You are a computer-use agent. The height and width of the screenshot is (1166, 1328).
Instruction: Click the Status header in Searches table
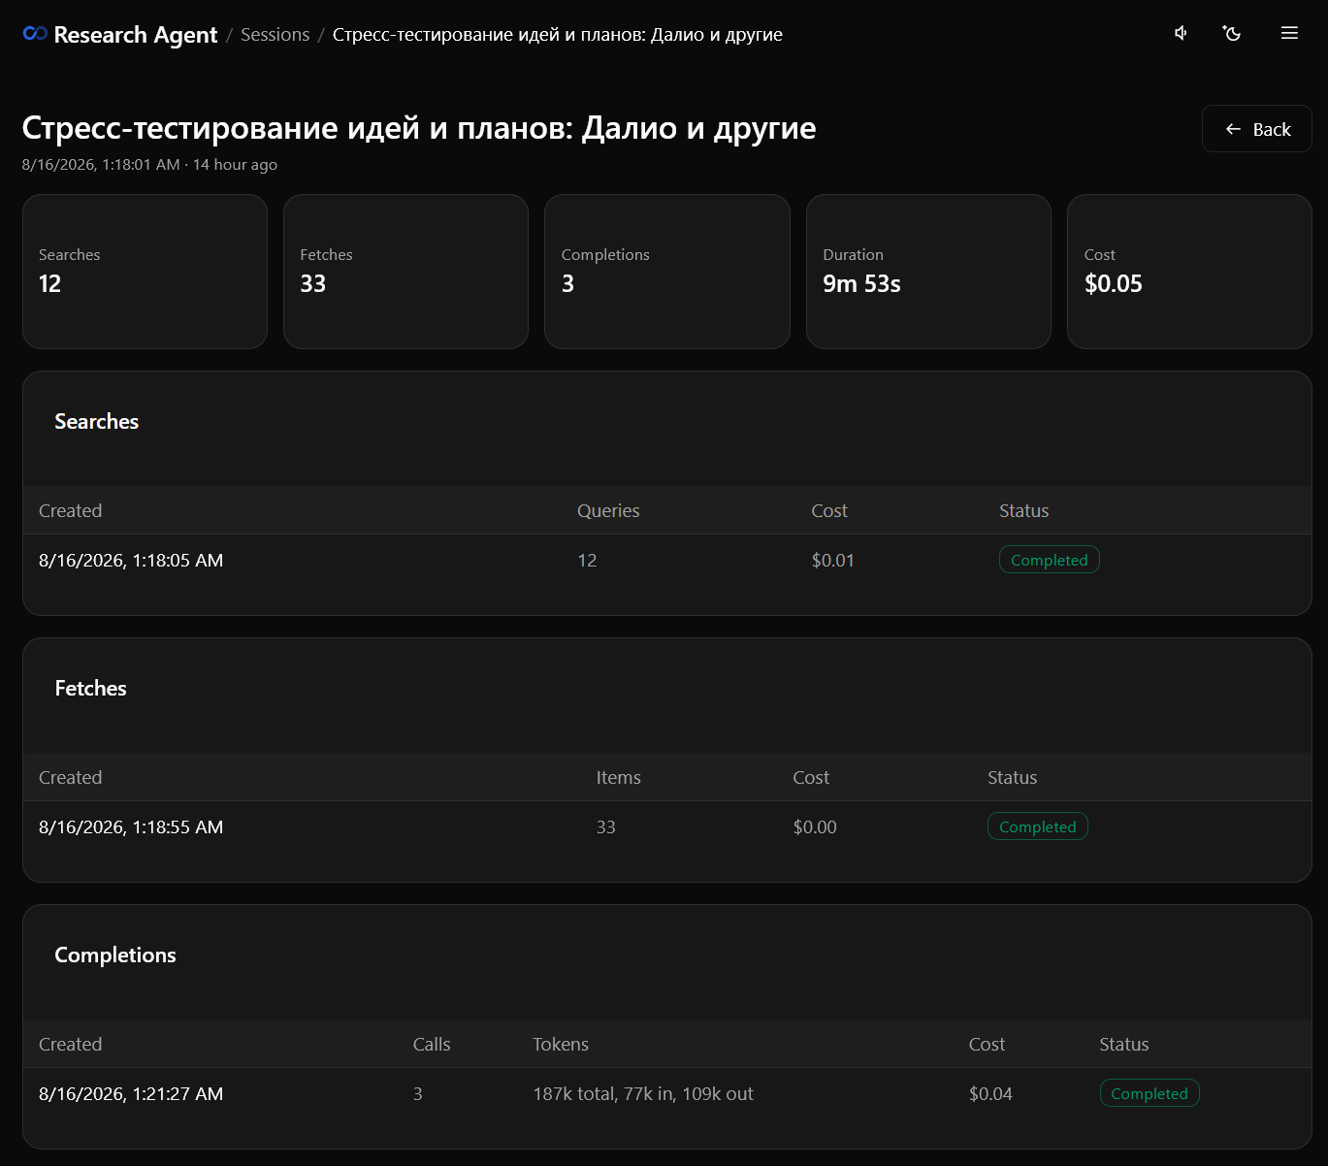[x=1024, y=511]
